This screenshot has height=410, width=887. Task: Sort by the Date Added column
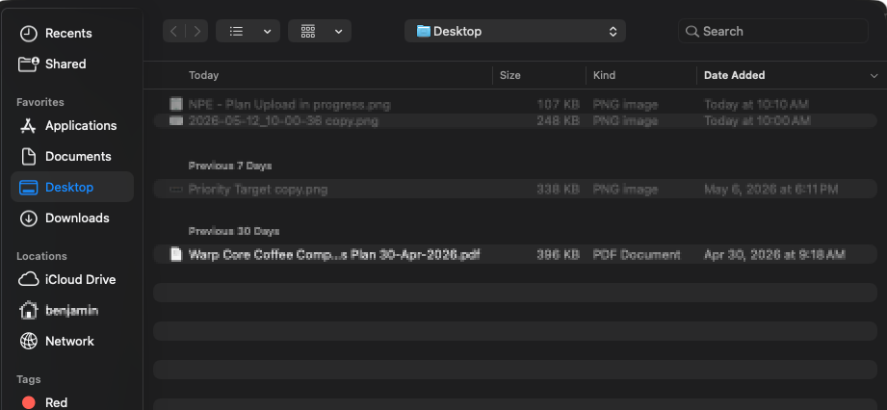[734, 75]
